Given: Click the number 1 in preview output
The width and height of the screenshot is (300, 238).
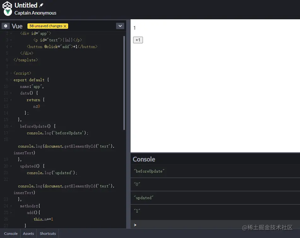Looking at the screenshot, I should [x=134, y=28].
